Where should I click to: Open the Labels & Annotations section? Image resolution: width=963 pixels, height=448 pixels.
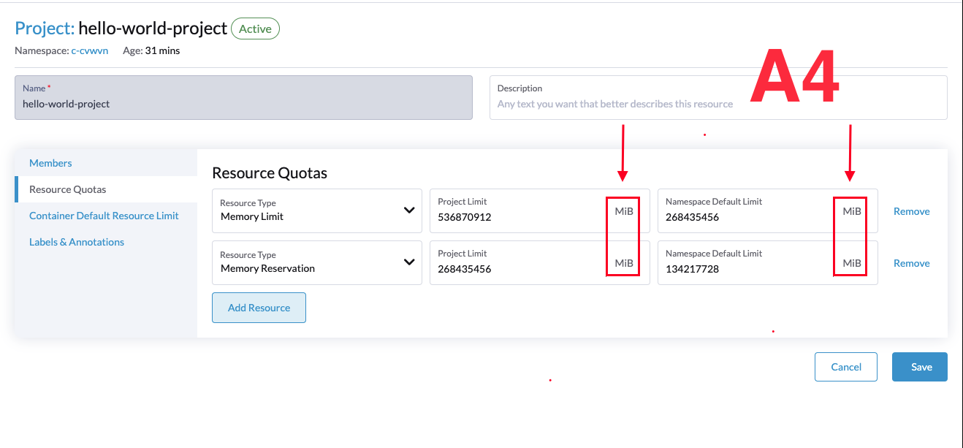tap(76, 241)
